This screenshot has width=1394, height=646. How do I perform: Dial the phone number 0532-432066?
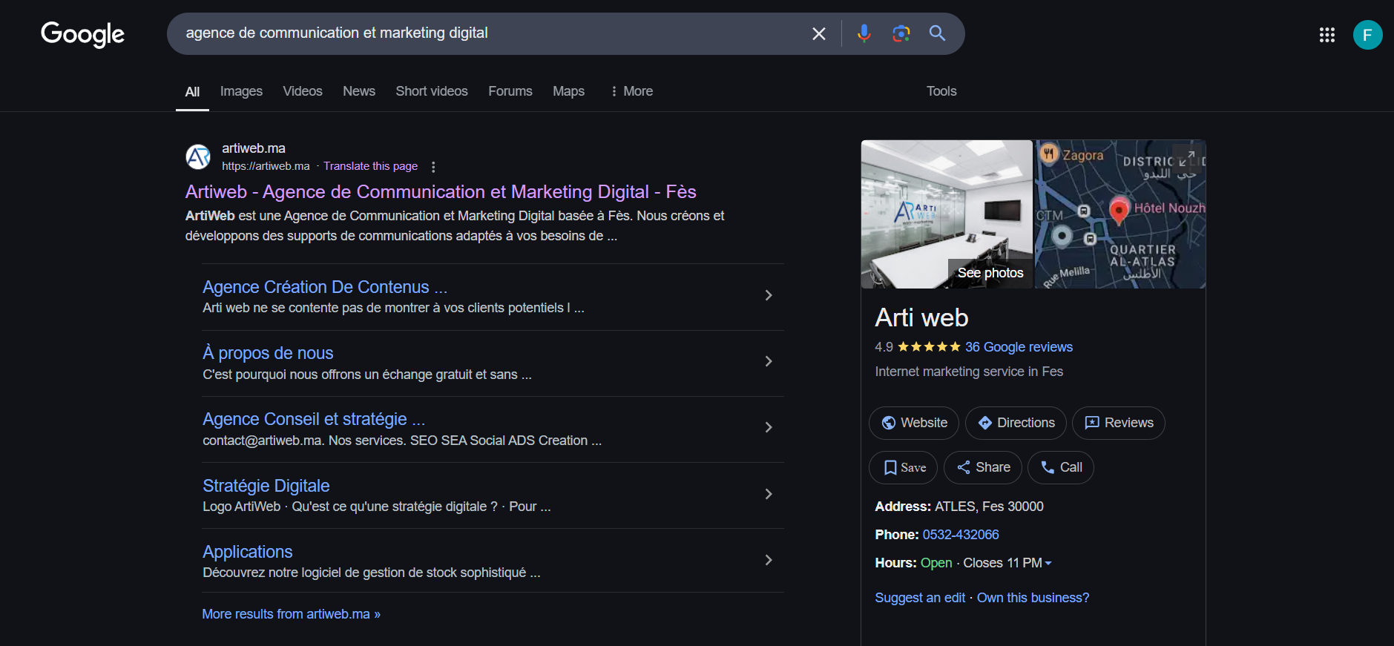pos(961,535)
